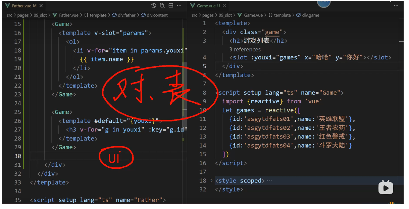Viewport: 409px width, 209px height.
Task: Open template breadcrumb in Game.vue path
Action: [x=279, y=15]
